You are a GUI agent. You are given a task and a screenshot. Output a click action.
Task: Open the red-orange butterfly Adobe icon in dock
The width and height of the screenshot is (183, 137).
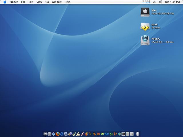(x=99, y=134)
